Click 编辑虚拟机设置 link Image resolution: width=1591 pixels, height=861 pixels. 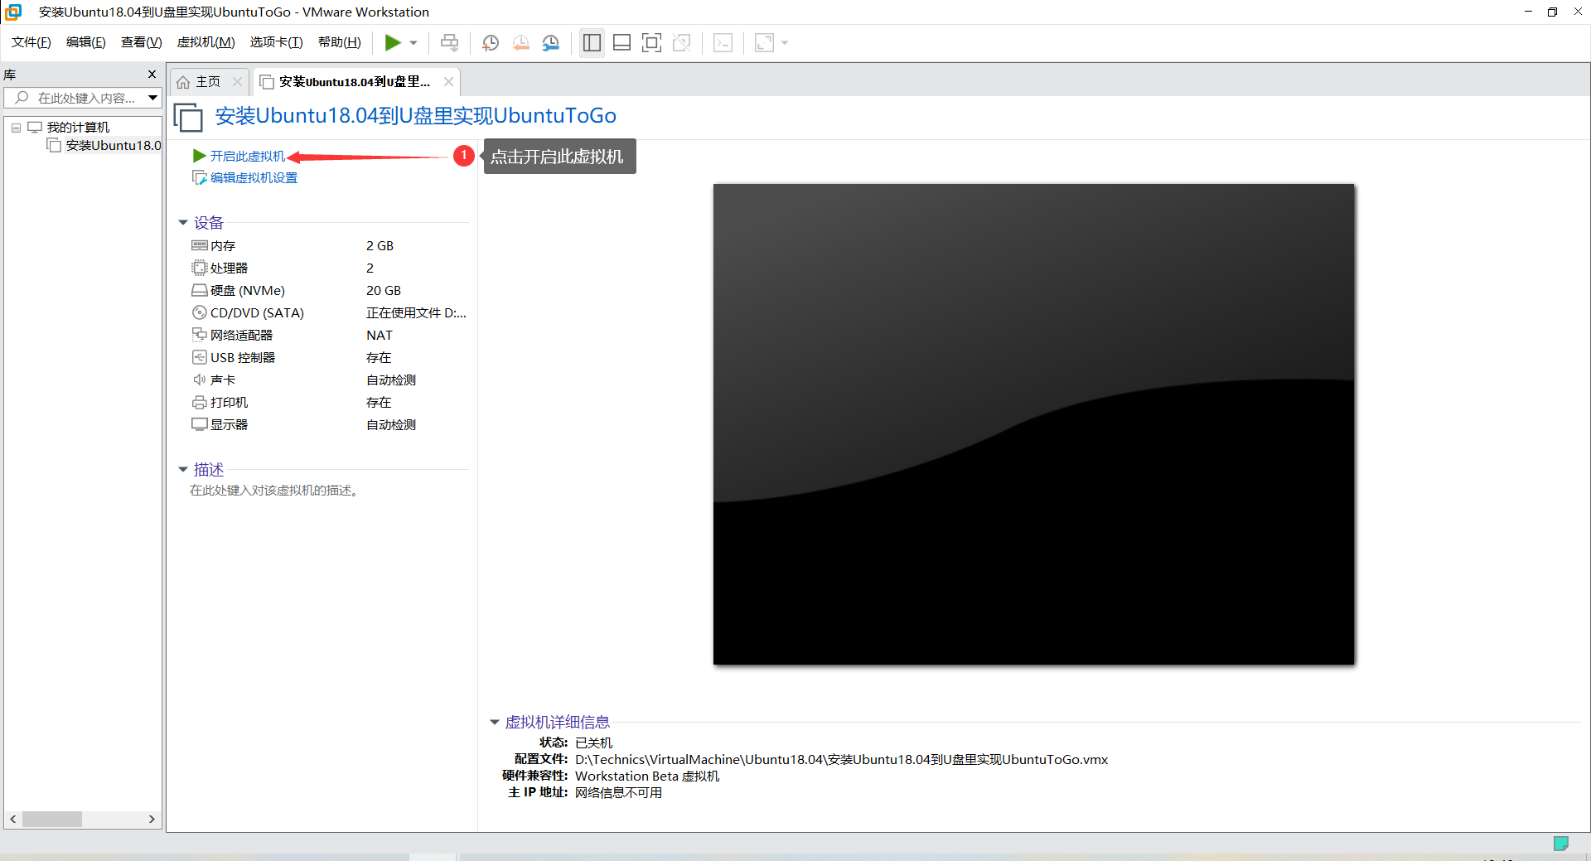tap(254, 177)
